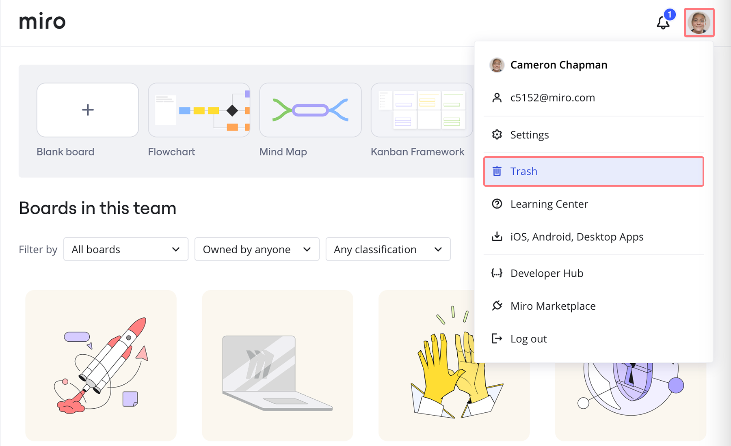Open the notifications bell
Screen dimensions: 731x446
tap(663, 23)
